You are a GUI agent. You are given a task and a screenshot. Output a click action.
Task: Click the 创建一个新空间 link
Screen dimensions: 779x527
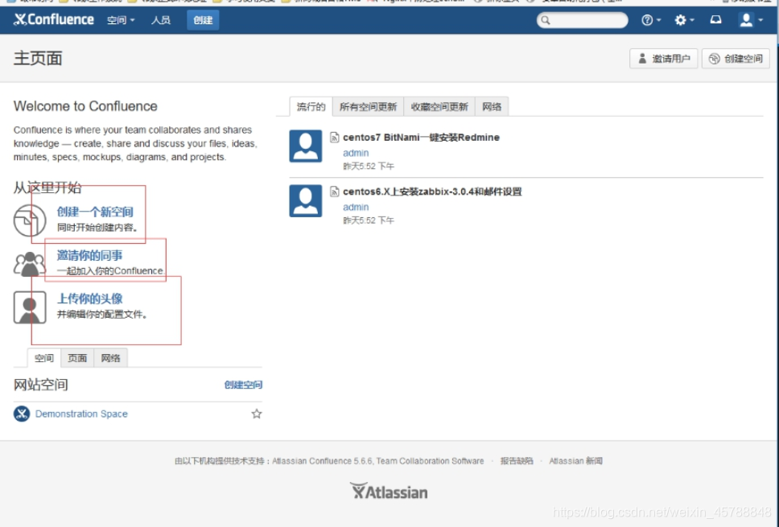[x=95, y=212]
